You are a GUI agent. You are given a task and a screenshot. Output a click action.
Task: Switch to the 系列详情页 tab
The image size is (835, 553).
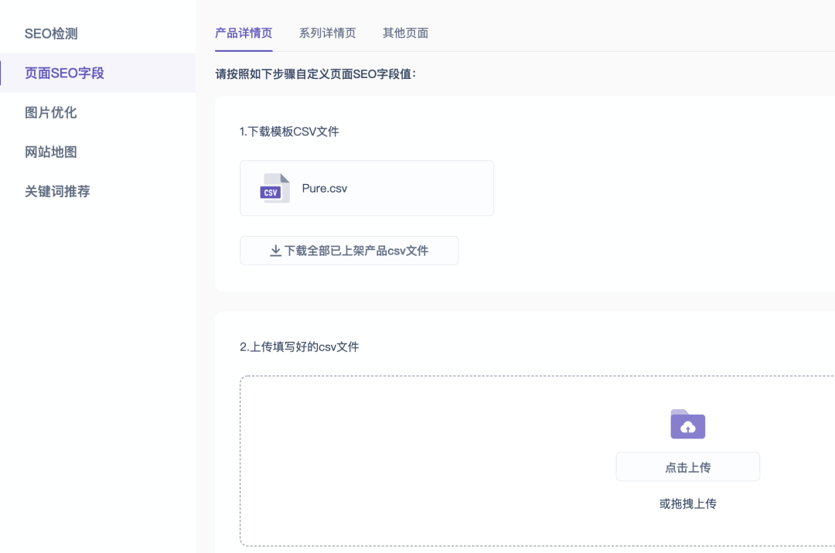pyautogui.click(x=327, y=33)
